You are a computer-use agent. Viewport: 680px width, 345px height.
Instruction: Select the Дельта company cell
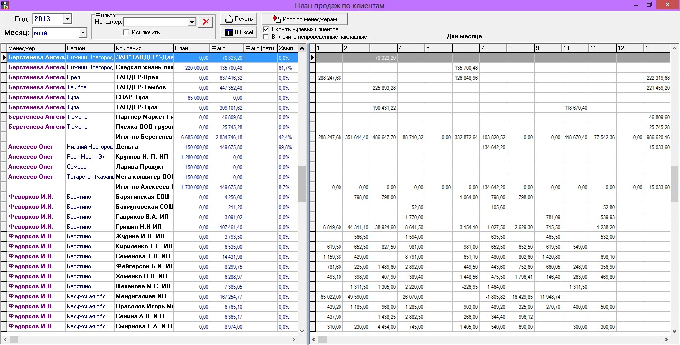click(x=144, y=147)
